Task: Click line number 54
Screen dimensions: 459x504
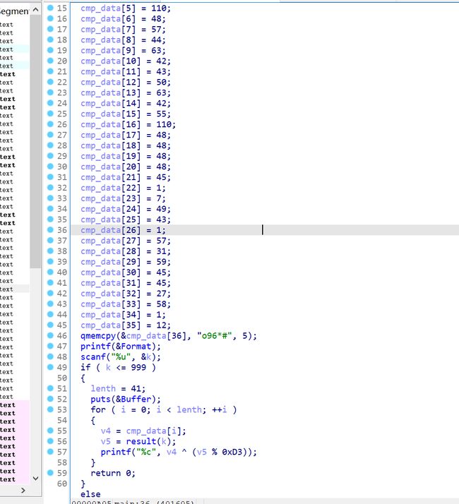Action: [x=62, y=420]
